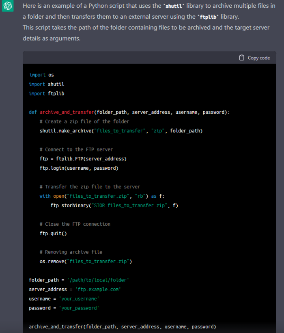
Task: Click the ftp.quit() line
Action: [53, 234]
